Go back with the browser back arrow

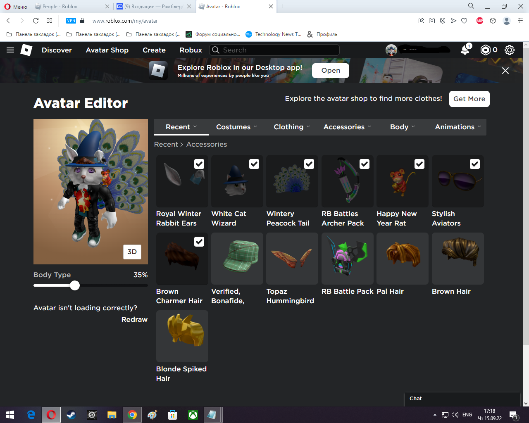[x=8, y=21]
